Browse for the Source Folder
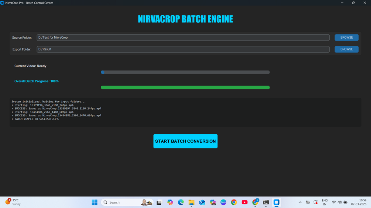The image size is (371, 208). pos(346,38)
